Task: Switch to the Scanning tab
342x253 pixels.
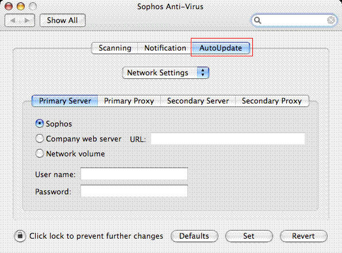Action: coord(115,48)
